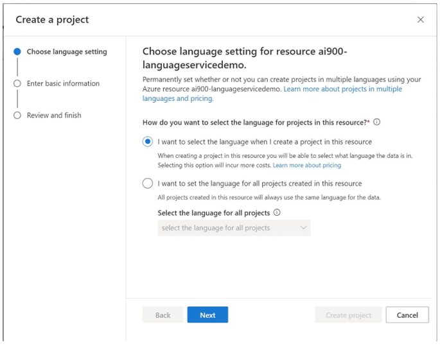The height and width of the screenshot is (346, 440).
Task: Select radio to choose language per project
Action: [148, 142]
